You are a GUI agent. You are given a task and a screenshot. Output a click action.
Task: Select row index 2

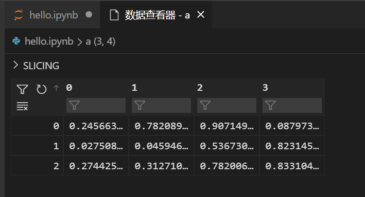(x=37, y=166)
